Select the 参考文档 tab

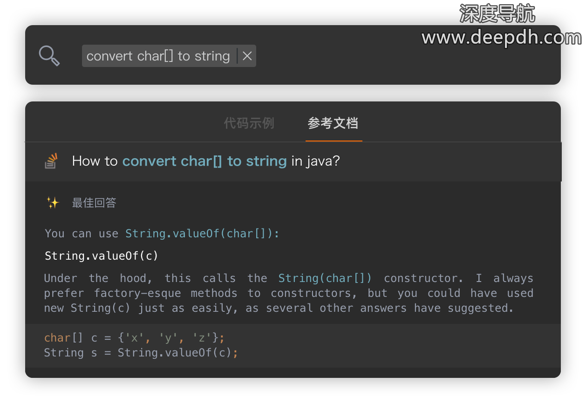coord(333,123)
